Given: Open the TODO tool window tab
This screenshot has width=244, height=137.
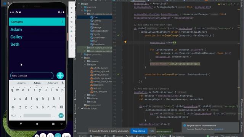Looking at the screenshot, I should [x=83, y=136].
